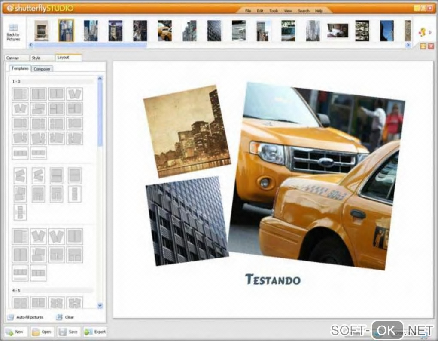Click the Save disk button
Image resolution: width=438 pixels, height=341 pixels.
(68, 332)
